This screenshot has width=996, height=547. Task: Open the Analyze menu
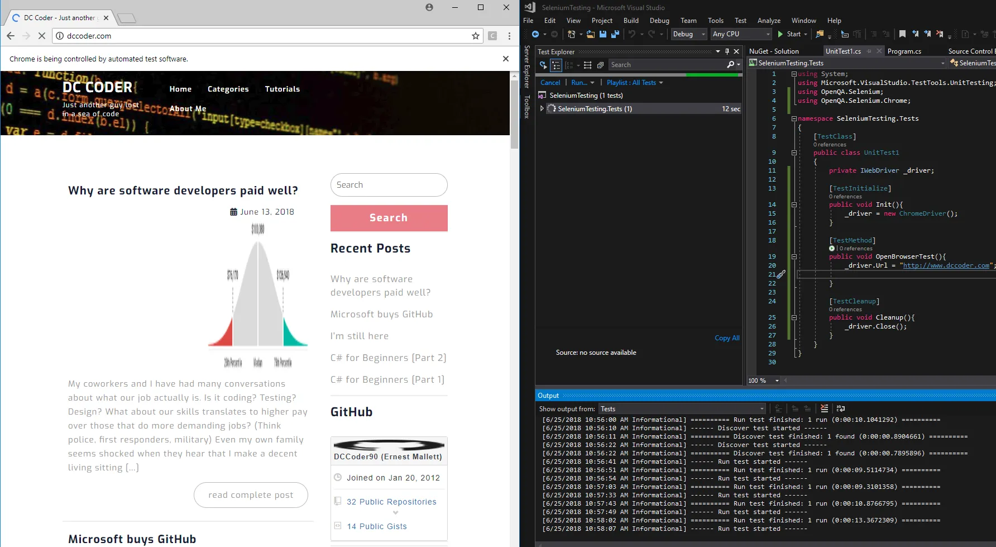point(768,21)
